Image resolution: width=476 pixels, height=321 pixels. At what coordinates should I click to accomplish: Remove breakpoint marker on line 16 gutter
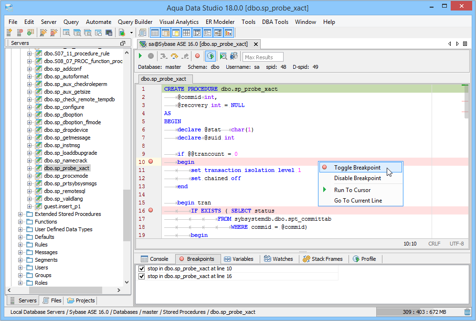click(151, 210)
